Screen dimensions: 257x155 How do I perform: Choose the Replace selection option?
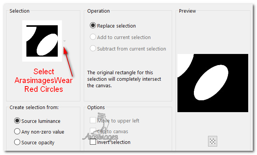coord(93,26)
